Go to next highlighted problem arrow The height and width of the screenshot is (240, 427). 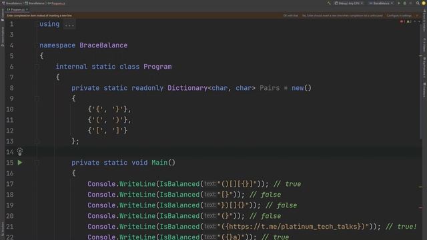[420, 21]
